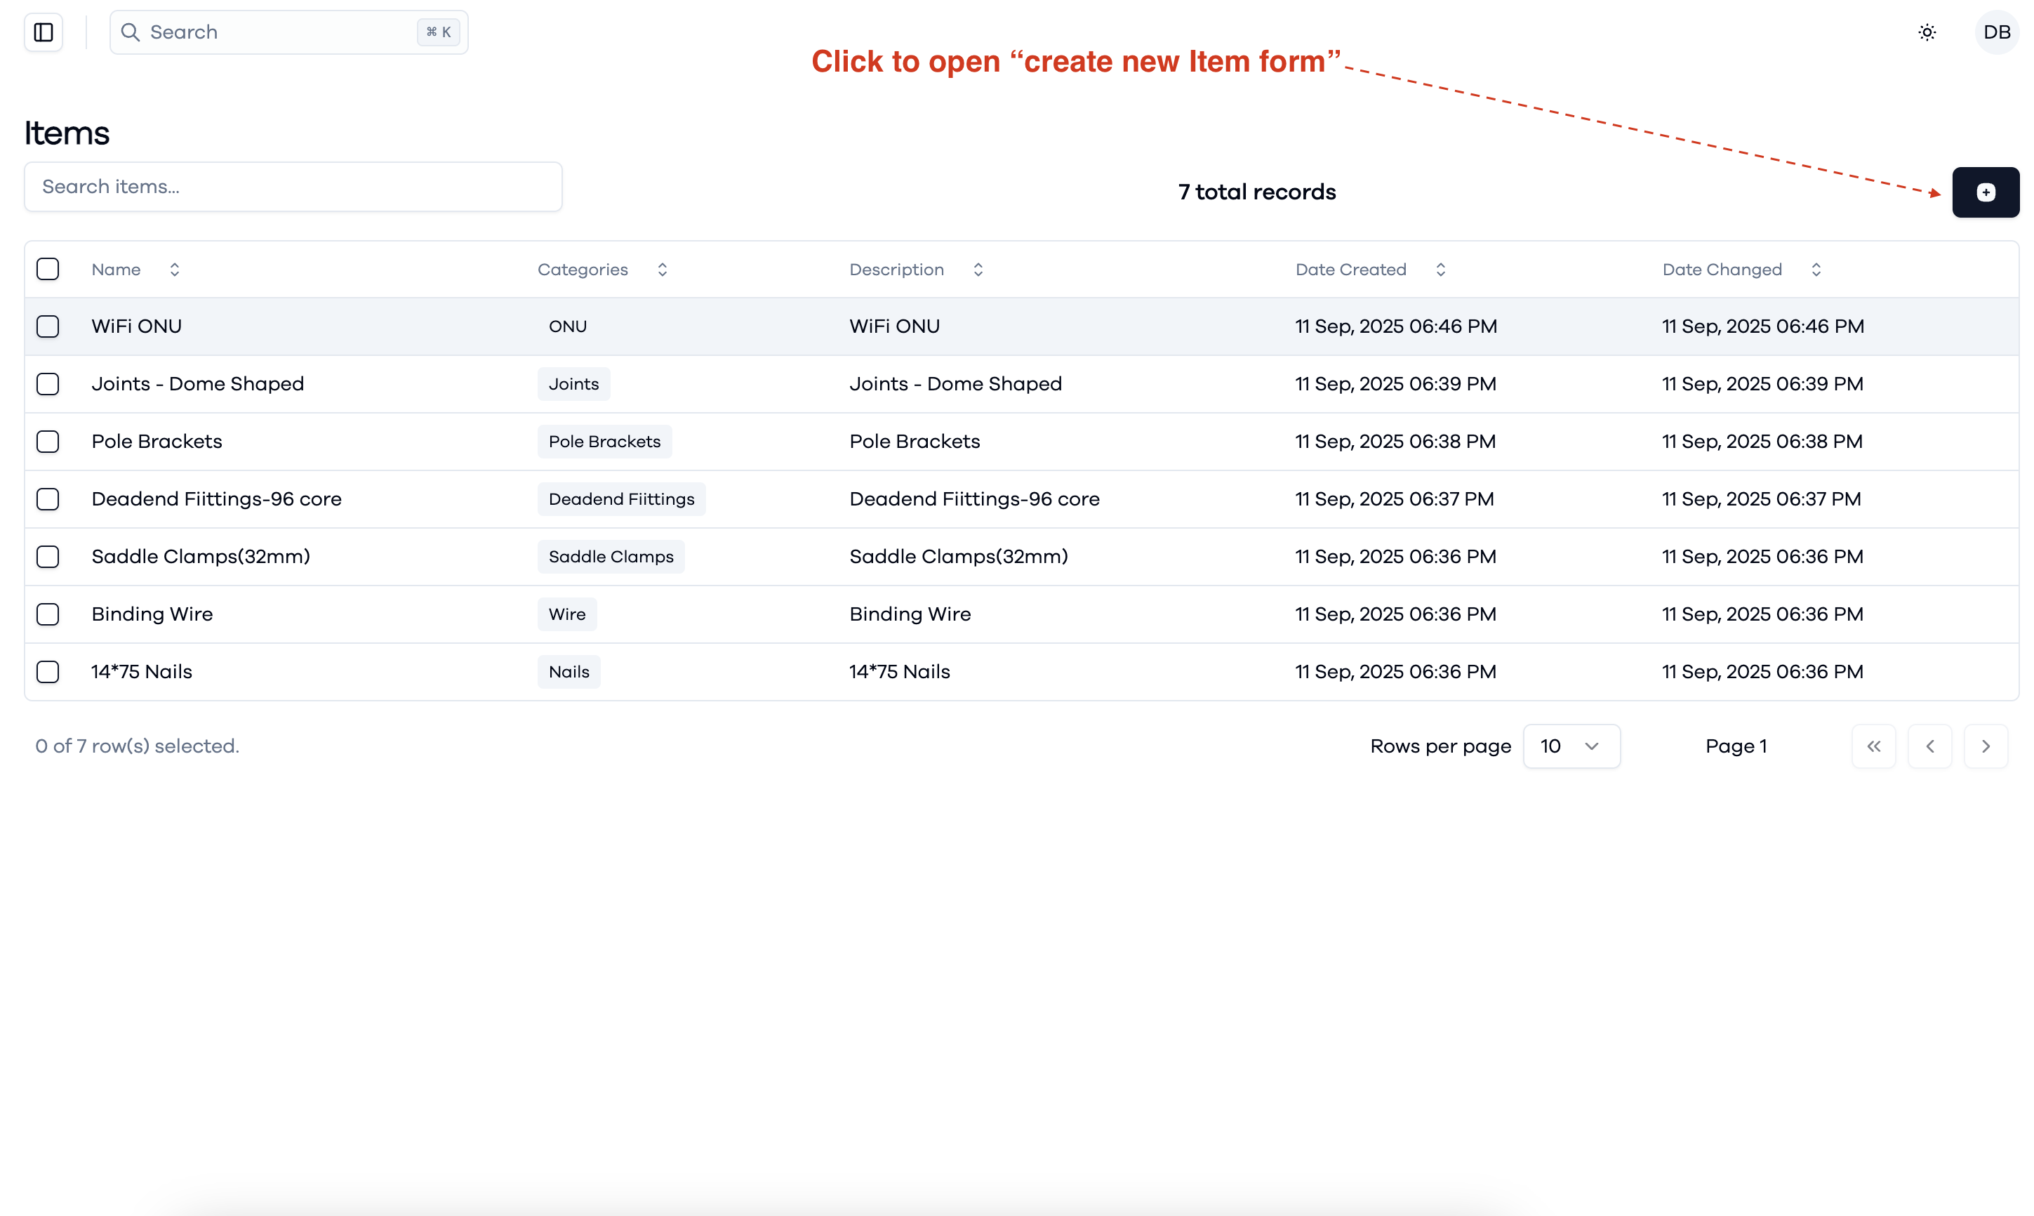
Task: Check the select-all rows checkbox
Action: [x=48, y=269]
